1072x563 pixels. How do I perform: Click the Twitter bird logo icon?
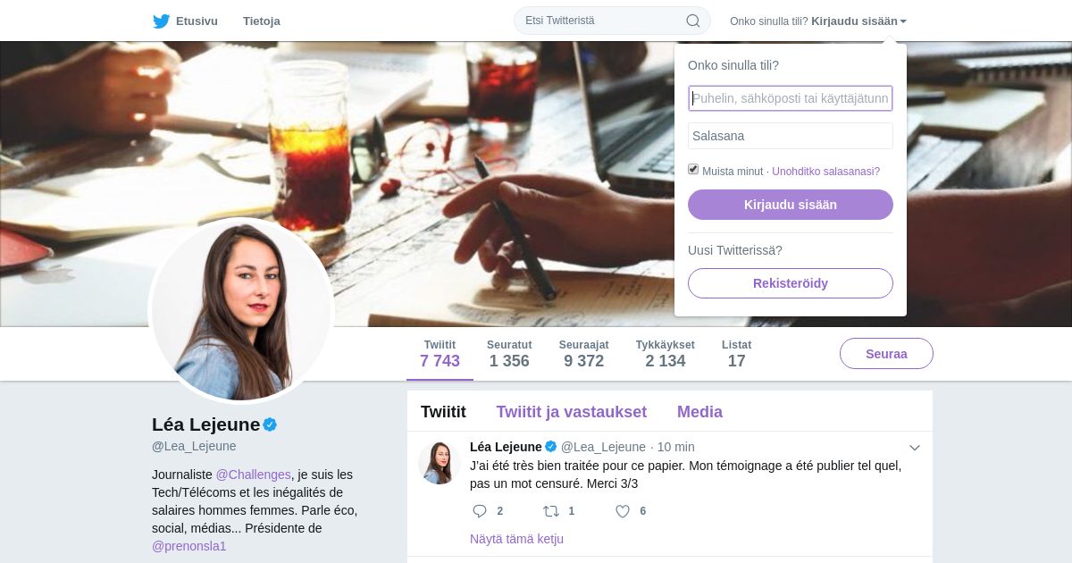point(161,21)
